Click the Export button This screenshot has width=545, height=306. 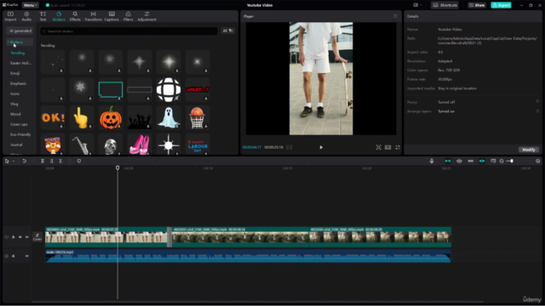pyautogui.click(x=501, y=5)
